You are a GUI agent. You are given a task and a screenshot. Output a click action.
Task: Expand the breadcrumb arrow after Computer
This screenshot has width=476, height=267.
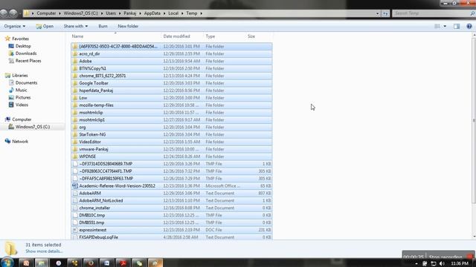coord(59,13)
